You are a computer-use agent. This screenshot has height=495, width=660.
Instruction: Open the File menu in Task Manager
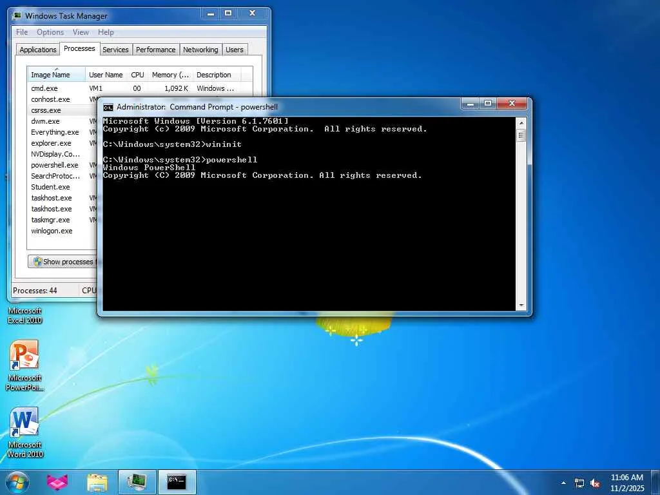coord(22,32)
